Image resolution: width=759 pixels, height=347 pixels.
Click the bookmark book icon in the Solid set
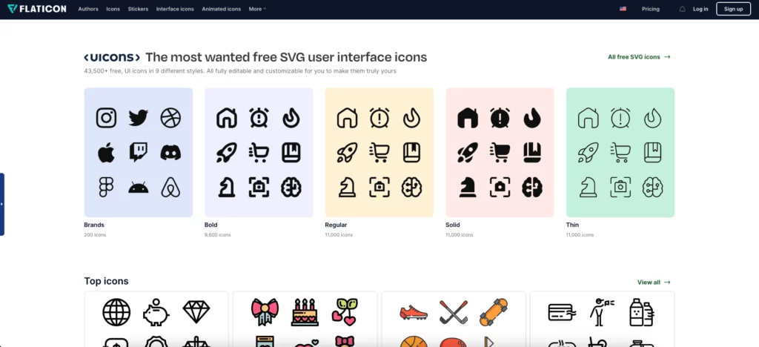pos(532,153)
